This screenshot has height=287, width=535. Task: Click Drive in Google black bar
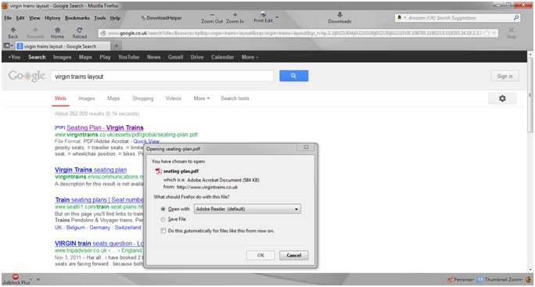pyautogui.click(x=197, y=57)
